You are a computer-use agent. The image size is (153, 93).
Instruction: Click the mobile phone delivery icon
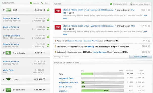pos(131,4)
